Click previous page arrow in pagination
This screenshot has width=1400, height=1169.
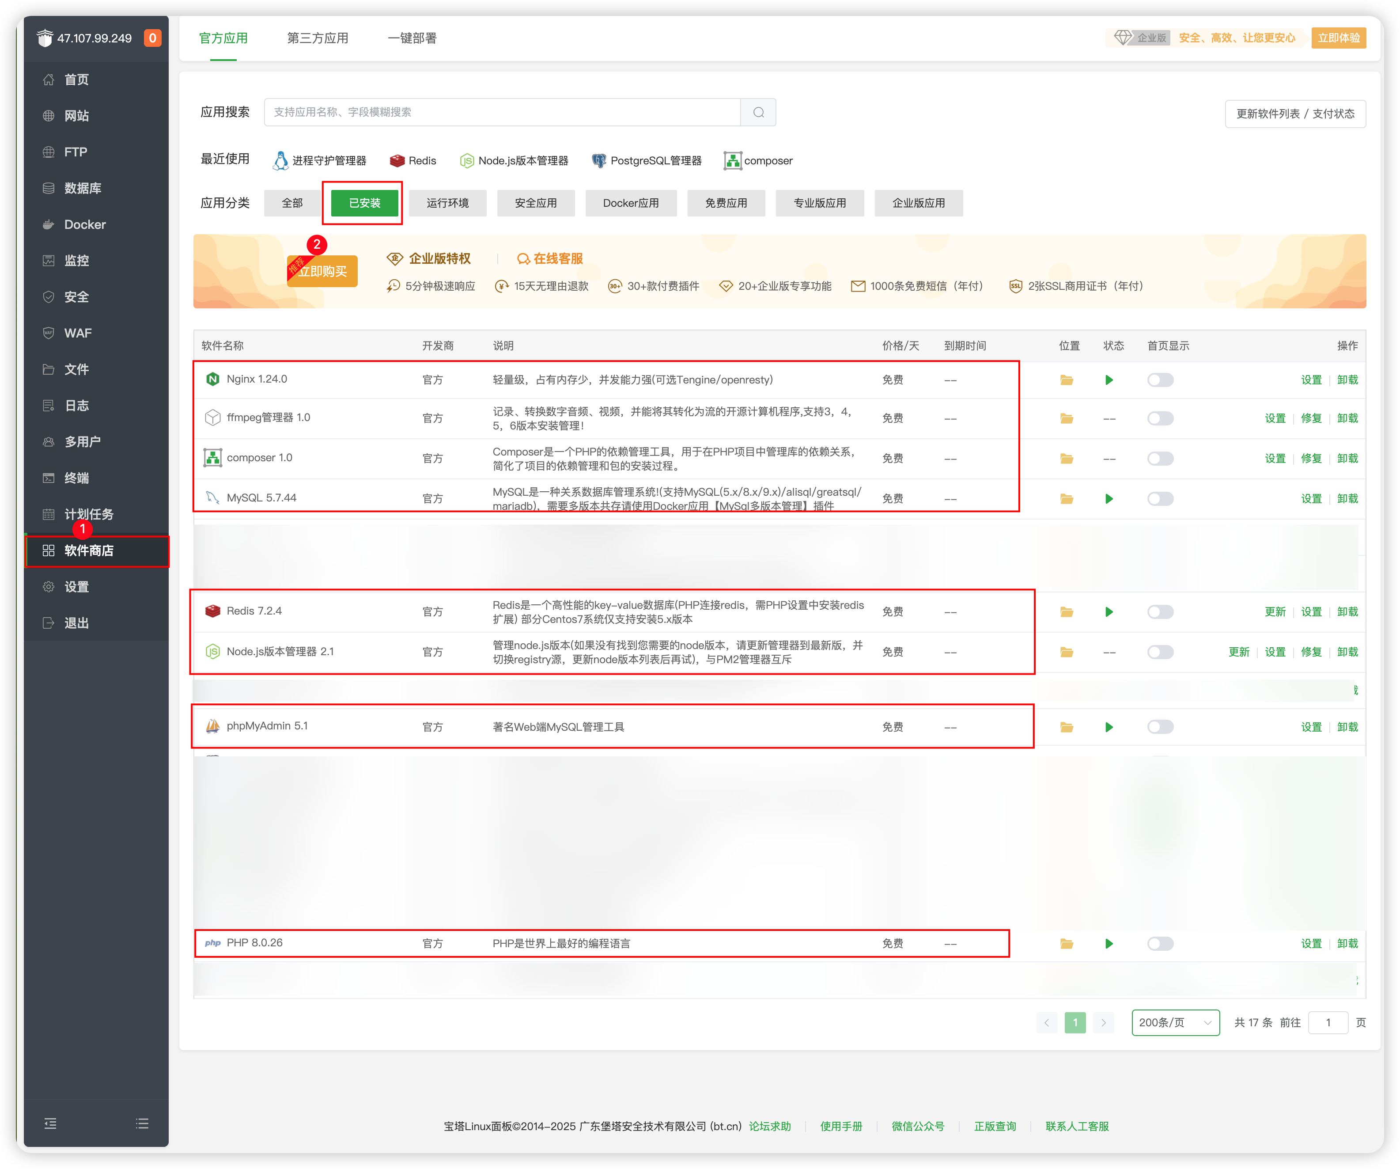point(1047,1022)
